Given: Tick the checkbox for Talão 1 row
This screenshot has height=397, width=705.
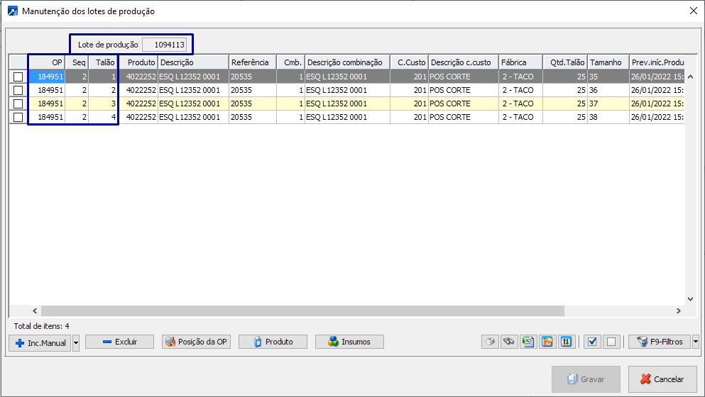Looking at the screenshot, I should pos(18,77).
